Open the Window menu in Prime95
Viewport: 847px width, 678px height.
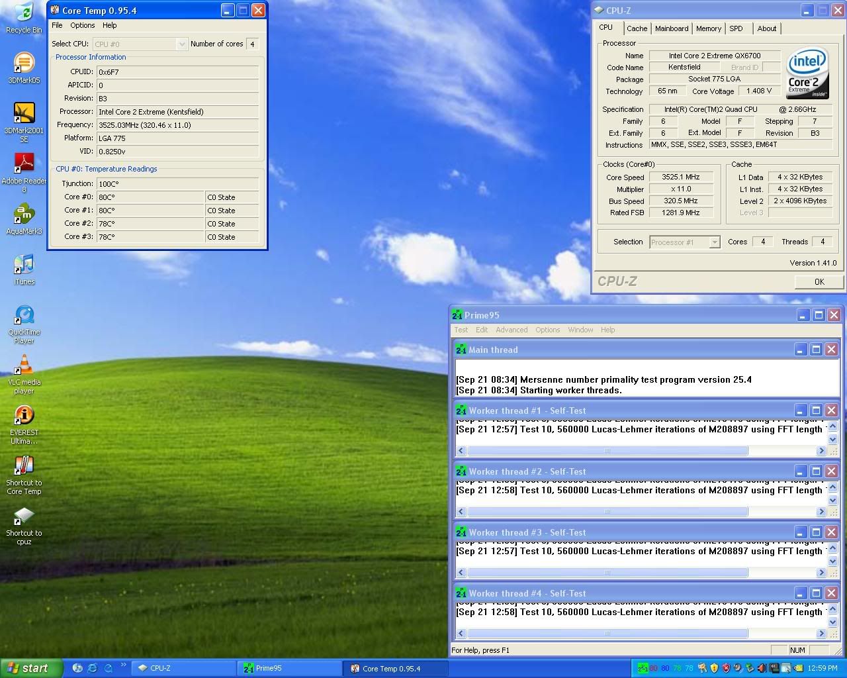pyautogui.click(x=580, y=330)
